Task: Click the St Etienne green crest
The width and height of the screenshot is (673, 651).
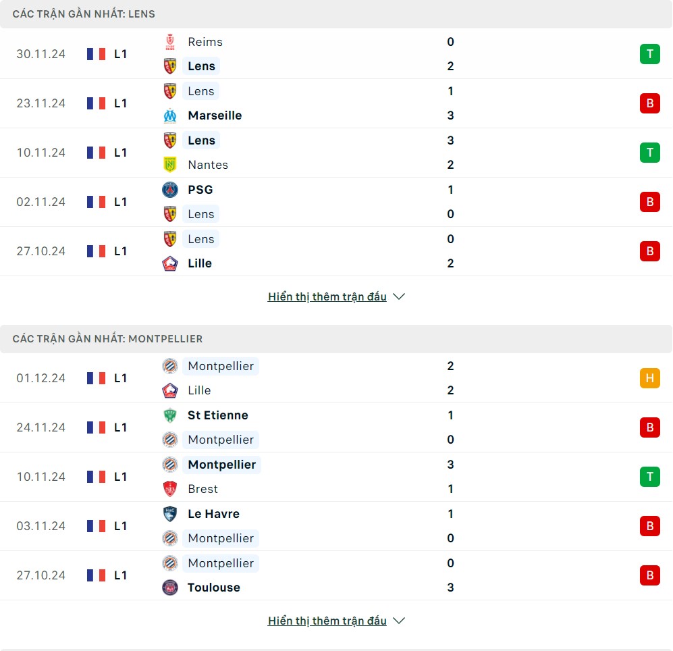Action: click(x=170, y=415)
